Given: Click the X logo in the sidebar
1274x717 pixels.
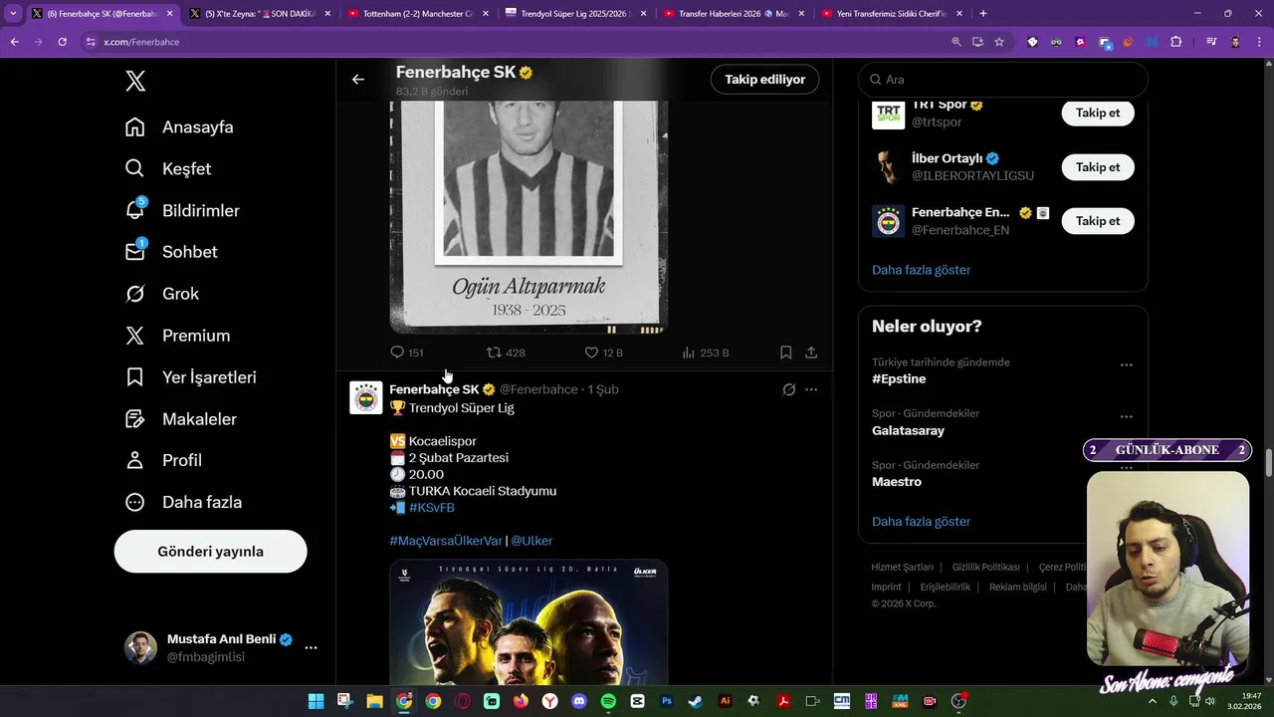Looking at the screenshot, I should (x=135, y=82).
